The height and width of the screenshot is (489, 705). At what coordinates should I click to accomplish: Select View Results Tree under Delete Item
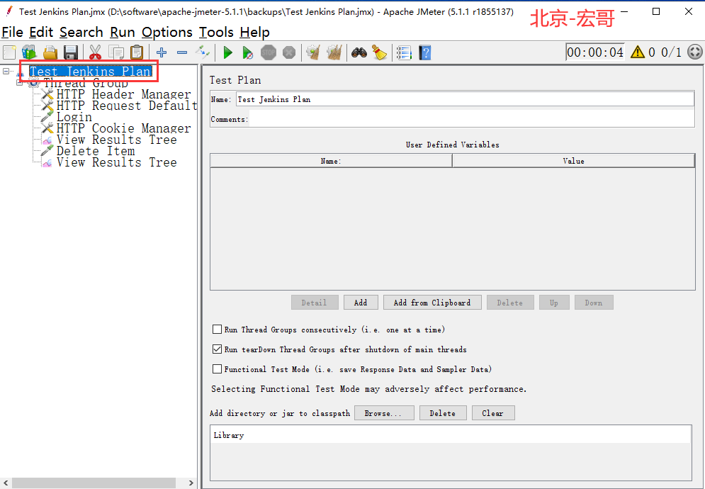click(116, 162)
